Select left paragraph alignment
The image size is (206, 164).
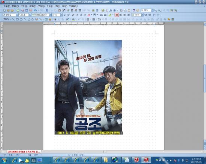tap(121, 15)
